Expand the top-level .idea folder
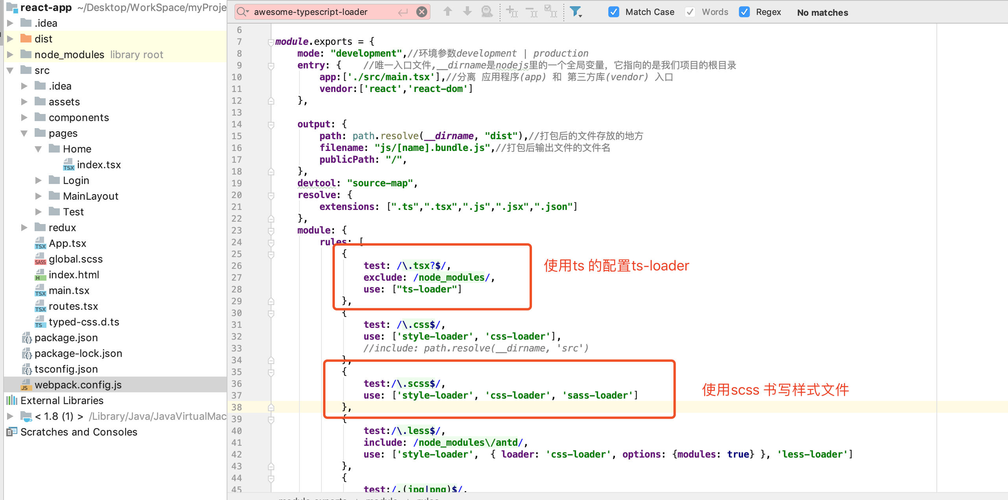Screen dimensions: 1008x500 pos(10,23)
